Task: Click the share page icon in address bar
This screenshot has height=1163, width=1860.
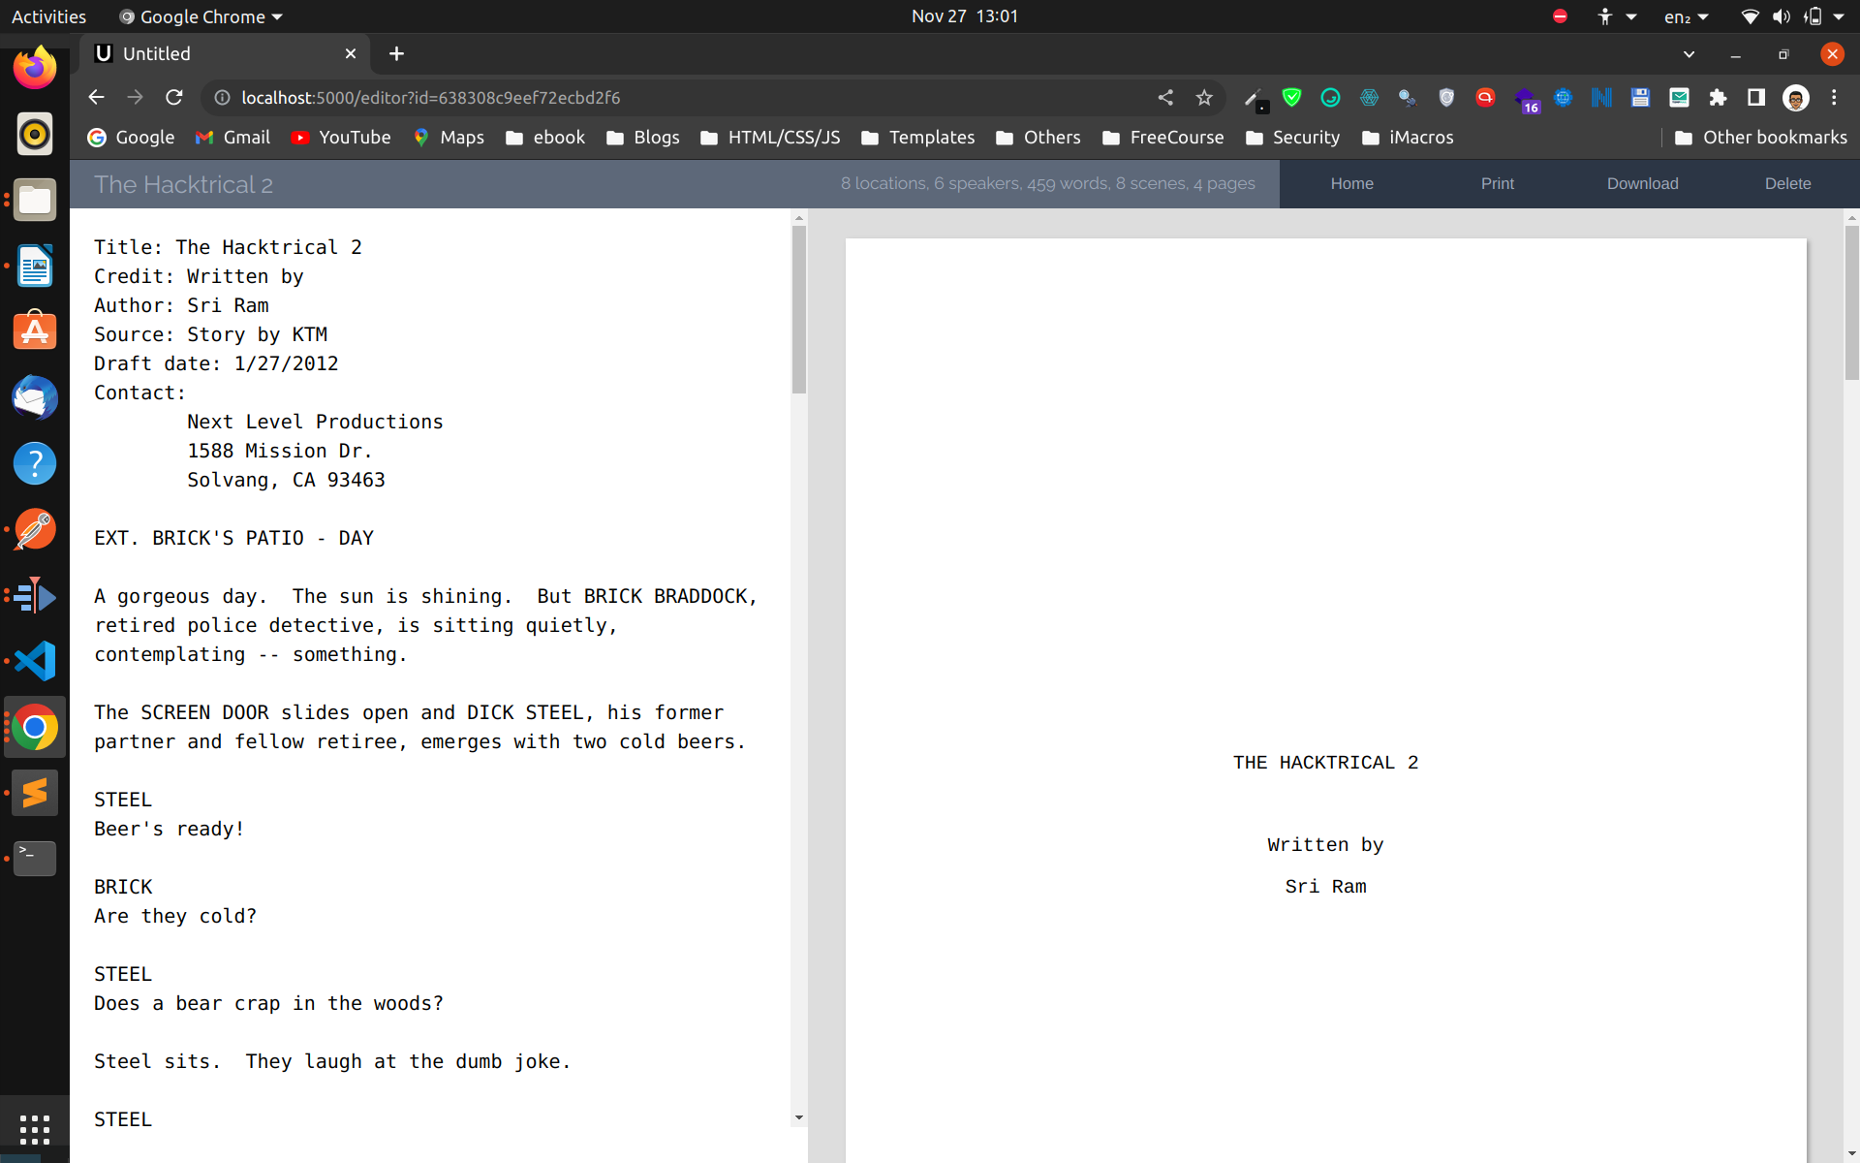Action: click(x=1165, y=97)
